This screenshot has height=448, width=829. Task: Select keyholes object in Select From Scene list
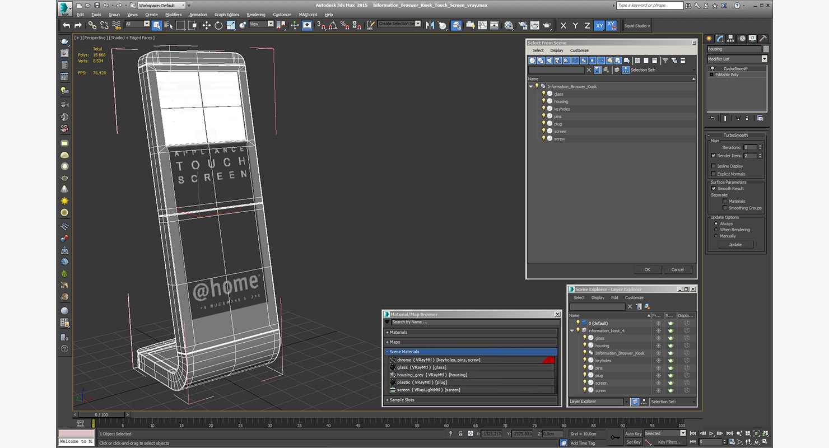562,109
